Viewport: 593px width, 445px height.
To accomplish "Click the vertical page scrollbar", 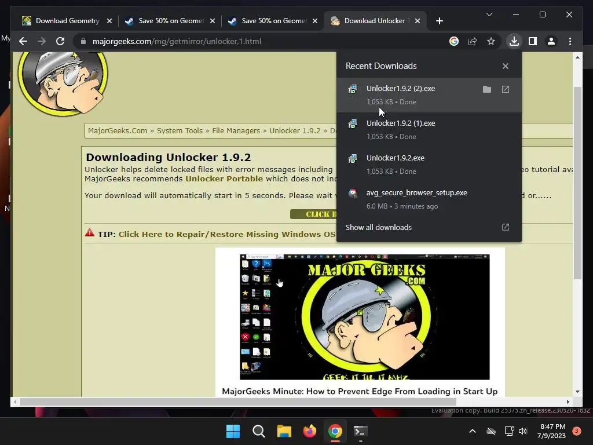I will [x=577, y=183].
